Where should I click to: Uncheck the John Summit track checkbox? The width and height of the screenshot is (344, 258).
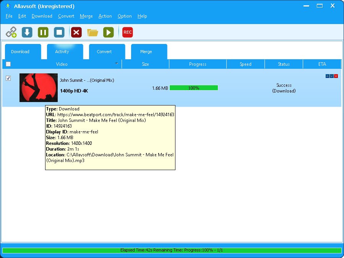click(x=8, y=78)
